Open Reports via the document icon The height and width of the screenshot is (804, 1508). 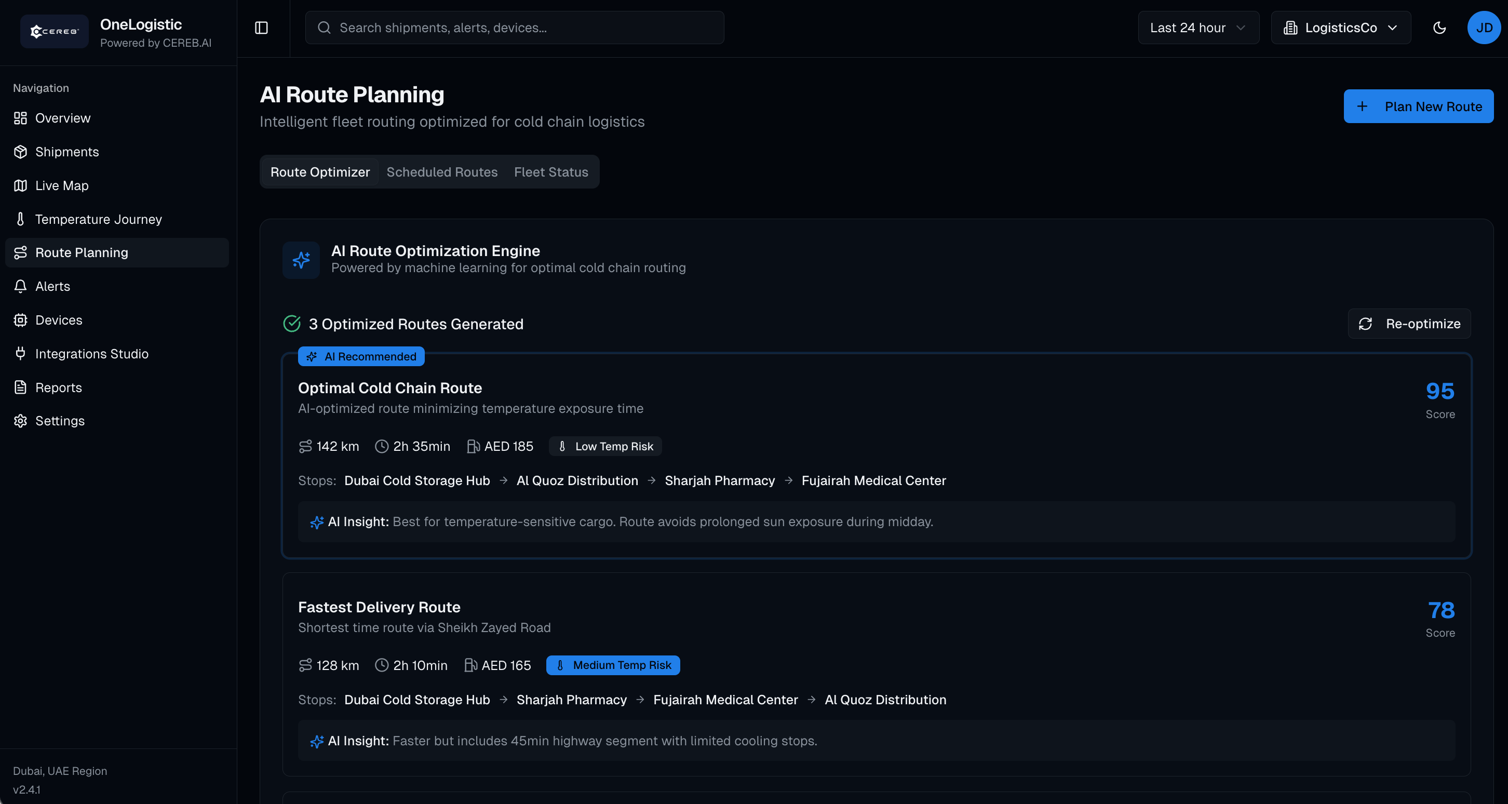[20, 387]
